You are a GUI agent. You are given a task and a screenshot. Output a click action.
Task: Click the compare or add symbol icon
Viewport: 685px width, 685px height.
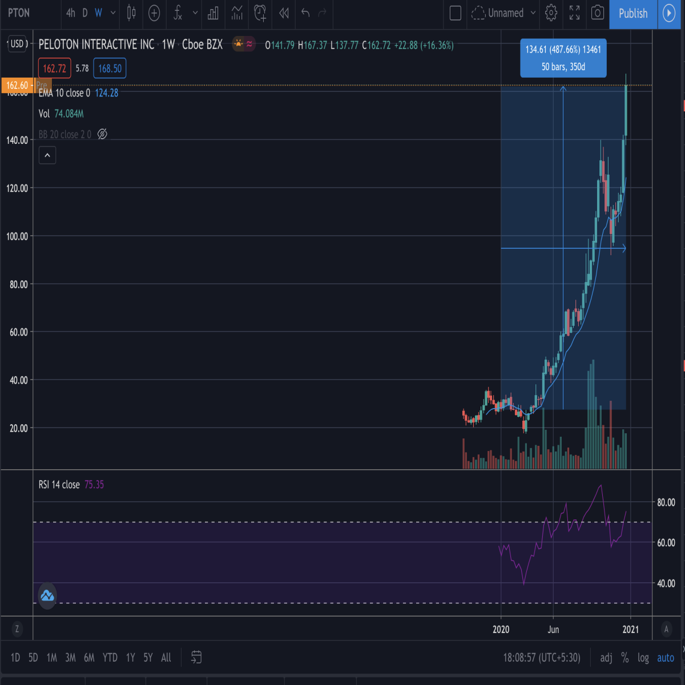coord(154,13)
